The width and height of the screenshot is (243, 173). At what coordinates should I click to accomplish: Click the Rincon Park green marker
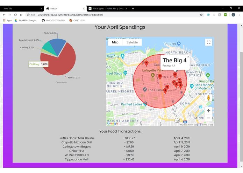click(208, 75)
